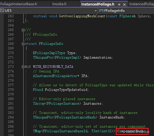Click the FGuid type on line 278
Viewport: 154px width, 136px height.
[38, 90]
